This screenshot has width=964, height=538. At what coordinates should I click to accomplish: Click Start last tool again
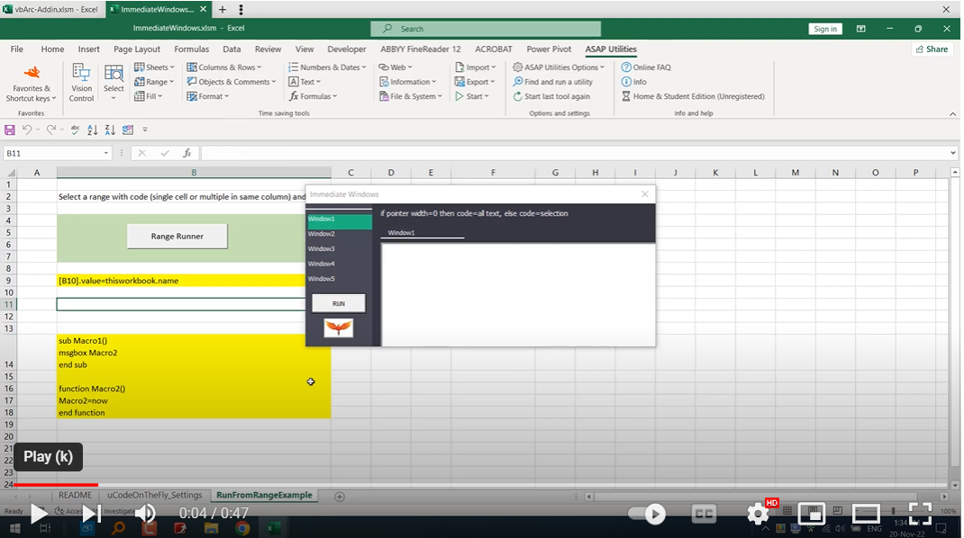click(x=551, y=95)
